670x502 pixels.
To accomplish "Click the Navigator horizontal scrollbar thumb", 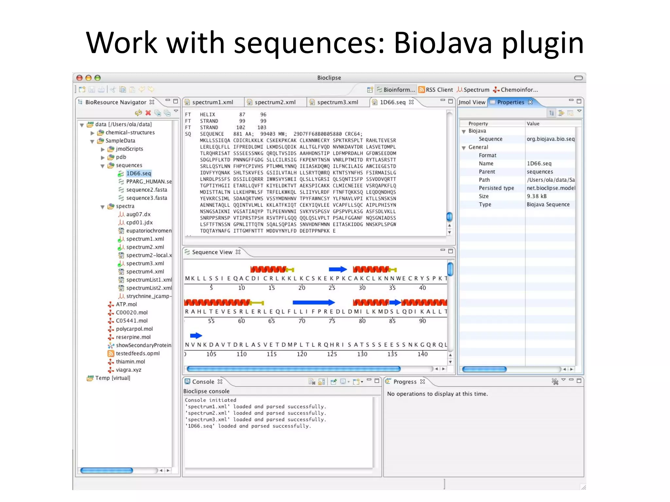I will (107, 470).
